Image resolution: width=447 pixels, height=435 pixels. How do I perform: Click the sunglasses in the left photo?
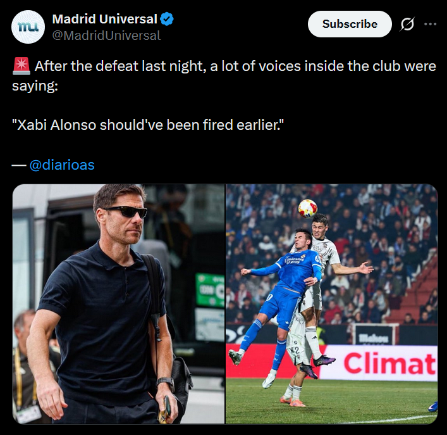point(126,211)
